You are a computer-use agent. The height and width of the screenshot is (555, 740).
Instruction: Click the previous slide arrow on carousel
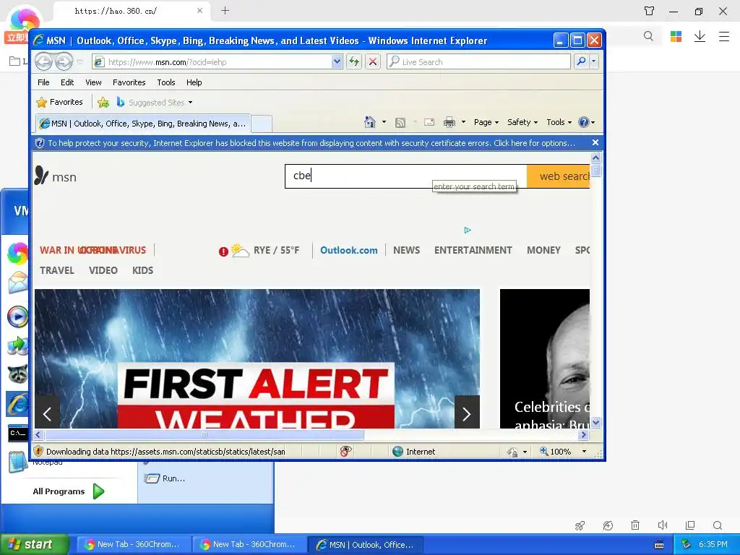tap(47, 414)
